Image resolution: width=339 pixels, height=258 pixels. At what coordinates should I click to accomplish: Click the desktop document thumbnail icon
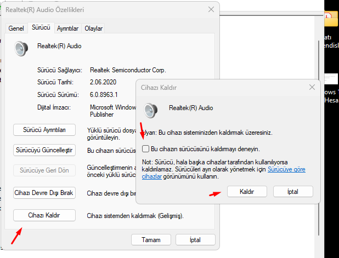coord(331,79)
